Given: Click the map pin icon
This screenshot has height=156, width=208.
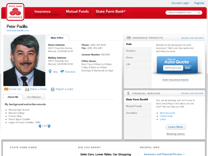Looking at the screenshot, I should pyautogui.click(x=50, y=72).
